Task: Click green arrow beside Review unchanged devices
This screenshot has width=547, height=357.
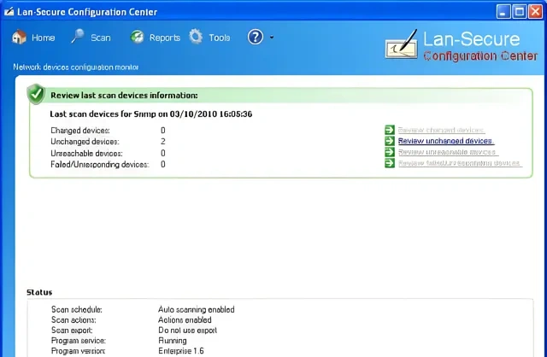Action: tap(390, 141)
